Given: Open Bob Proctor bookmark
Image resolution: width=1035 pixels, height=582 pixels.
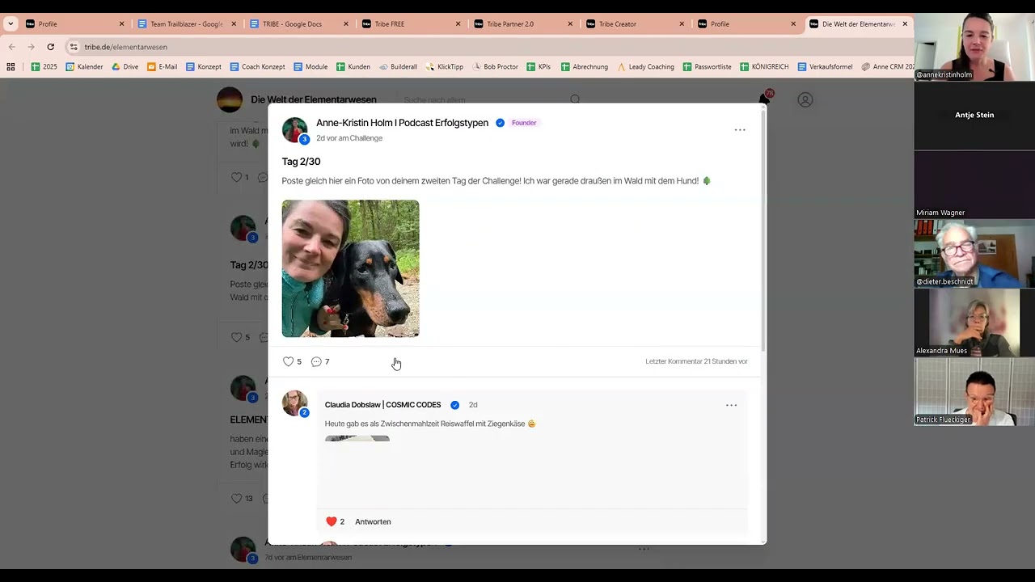Looking at the screenshot, I should [x=495, y=66].
